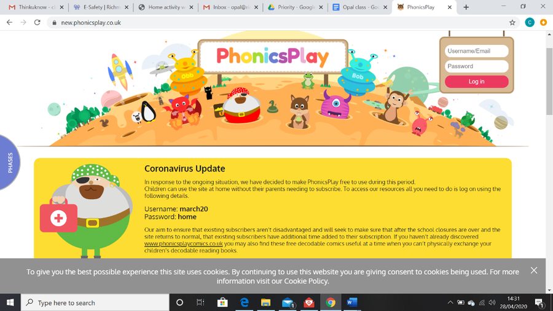Switch to the Opal class tab
The image size is (553, 311).
tap(359, 7)
